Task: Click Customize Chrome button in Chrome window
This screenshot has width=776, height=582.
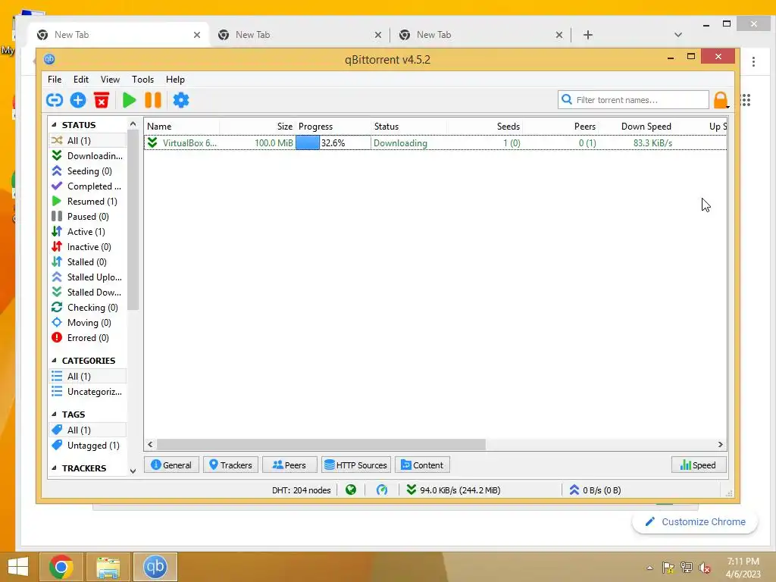Action: tap(695, 521)
